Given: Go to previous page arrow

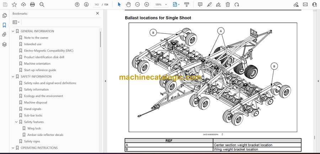Looking at the screenshot, I should (x=77, y=5).
